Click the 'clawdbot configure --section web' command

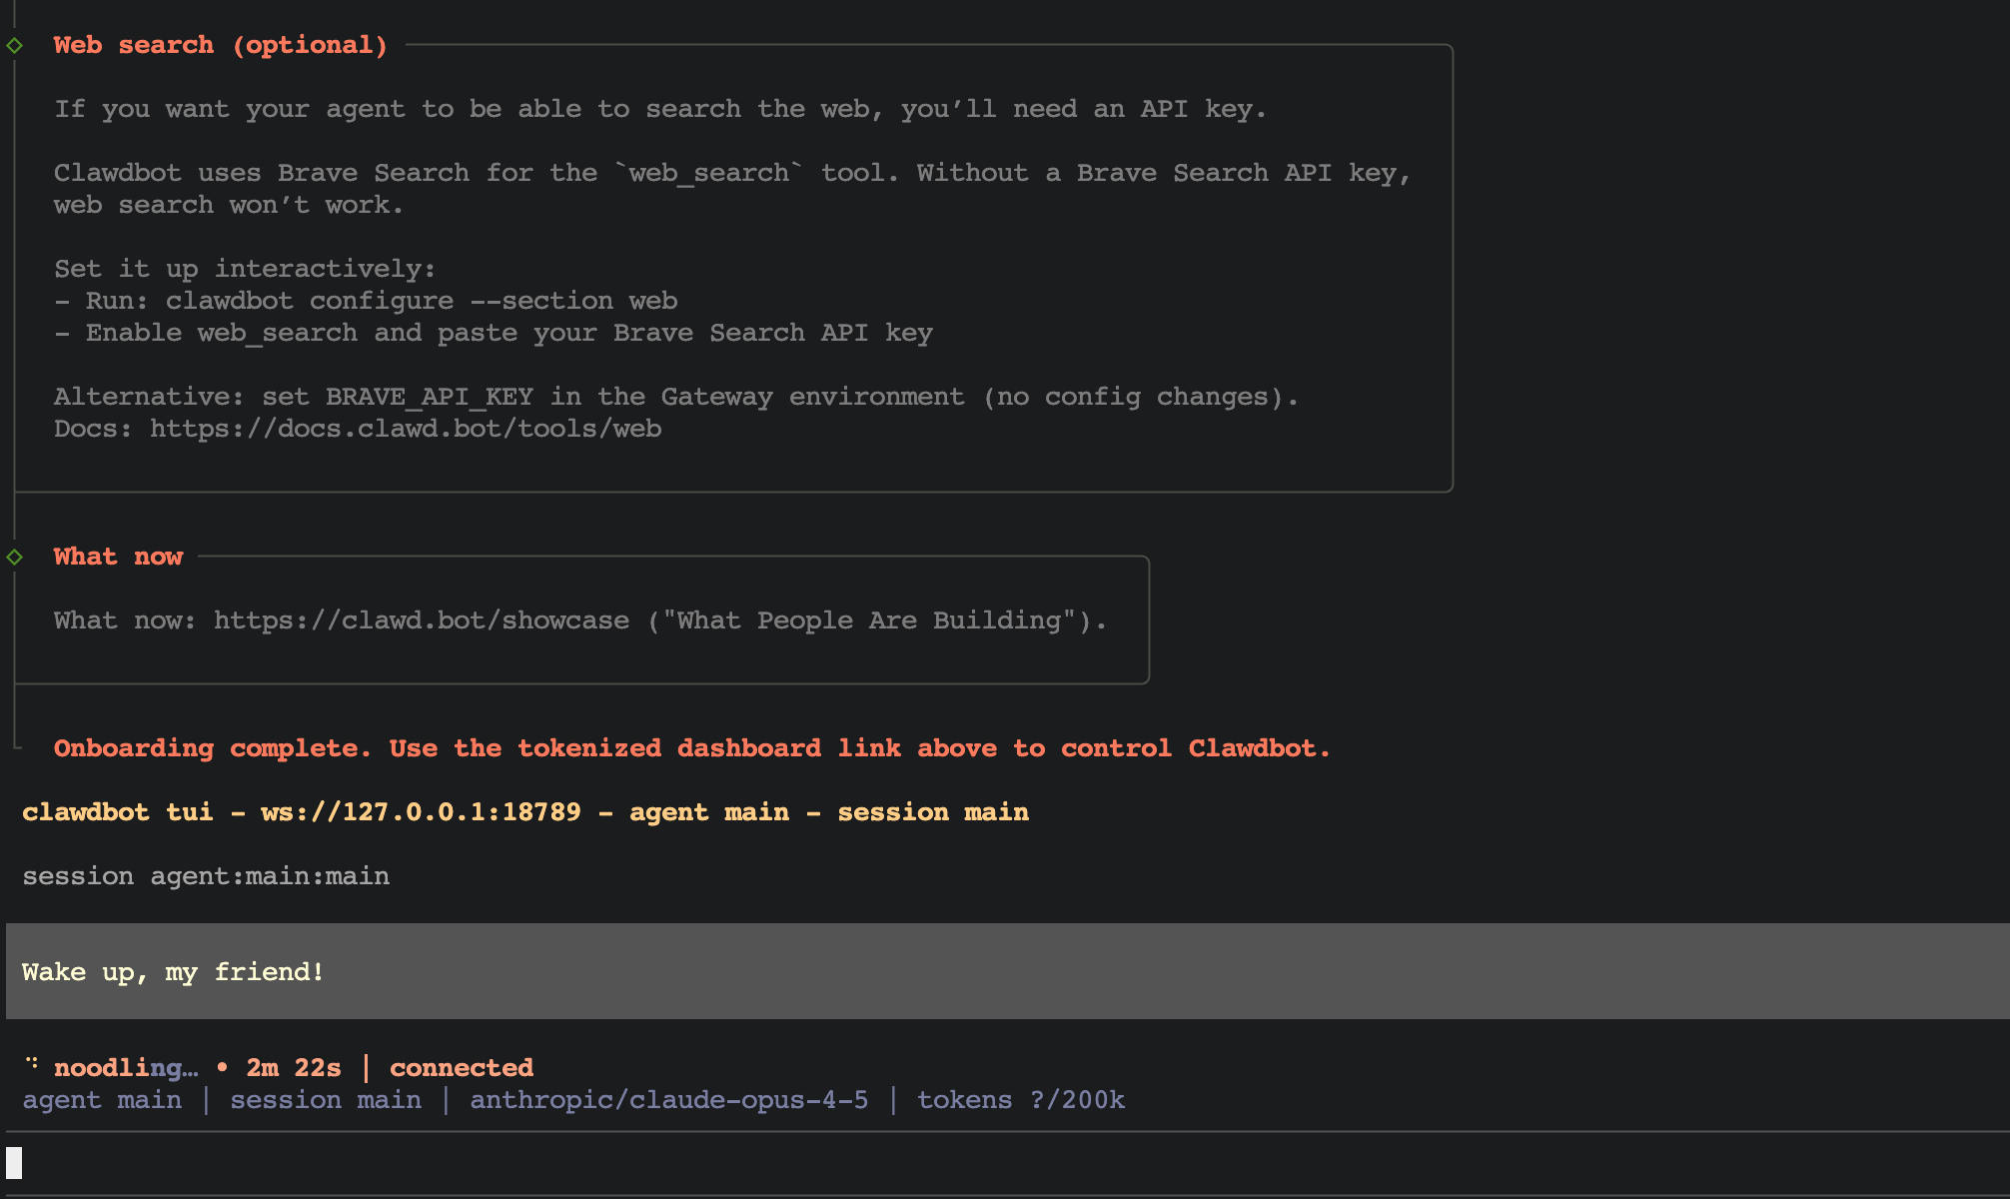coord(421,301)
